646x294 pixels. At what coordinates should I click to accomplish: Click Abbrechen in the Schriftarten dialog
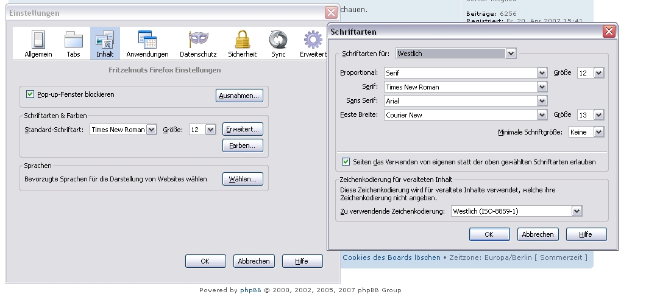pos(538,234)
